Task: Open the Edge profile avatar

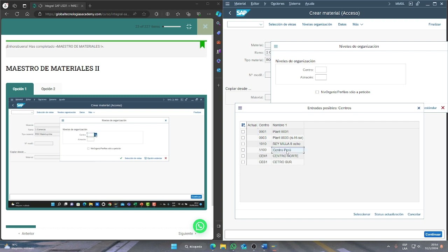Action: tap(5, 6)
